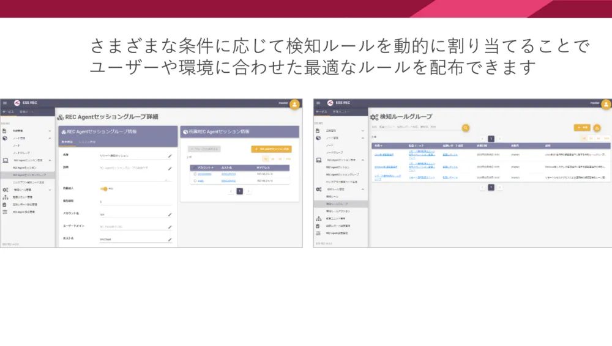
Task: Open the システム情報 tab
Action: coord(87,142)
